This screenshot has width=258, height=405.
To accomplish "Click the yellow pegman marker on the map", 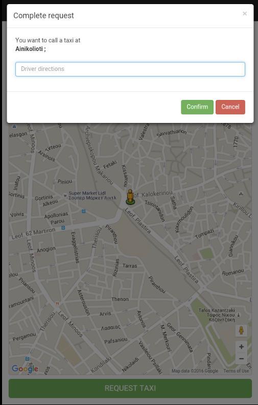I will pos(130,197).
